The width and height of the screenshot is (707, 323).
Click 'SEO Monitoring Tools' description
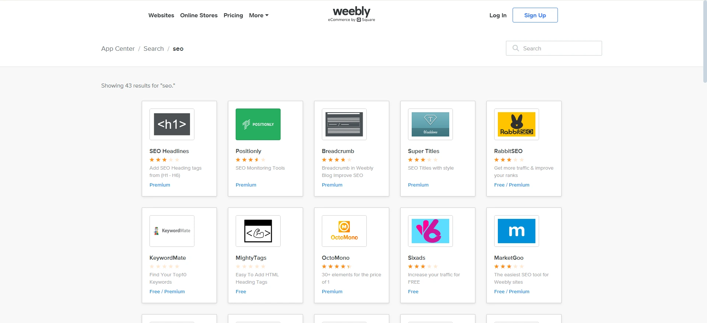[x=260, y=168]
